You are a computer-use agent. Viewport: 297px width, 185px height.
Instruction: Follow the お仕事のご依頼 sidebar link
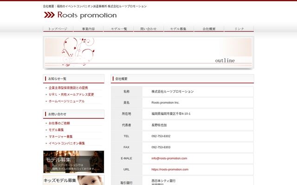pos(59,123)
